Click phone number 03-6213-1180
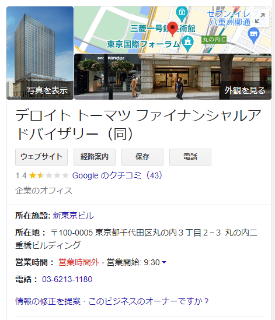Screen dimensions: 275x320 [x=67, y=279]
